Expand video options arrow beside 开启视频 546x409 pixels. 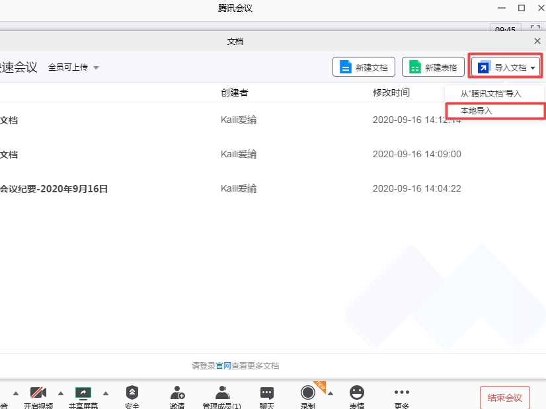click(61, 394)
